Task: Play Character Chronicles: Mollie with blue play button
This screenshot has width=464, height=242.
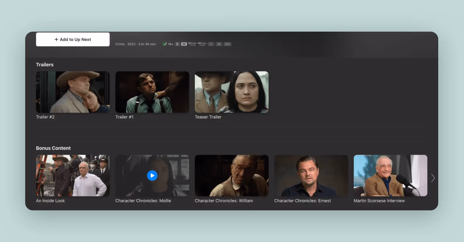Action: [x=152, y=175]
